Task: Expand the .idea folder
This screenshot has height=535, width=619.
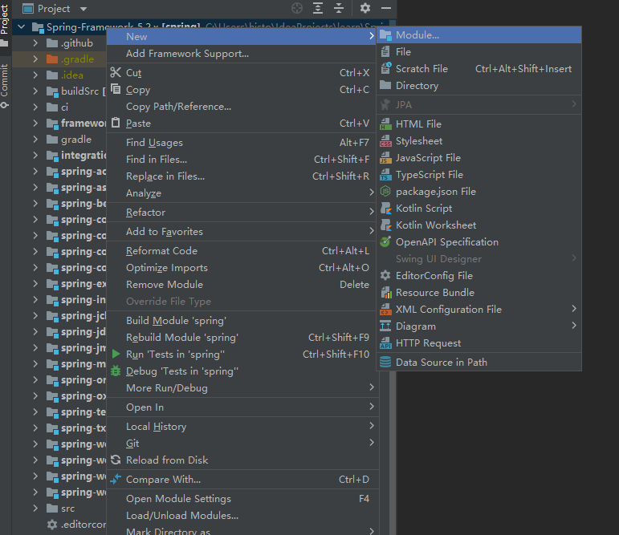Action: 35,75
